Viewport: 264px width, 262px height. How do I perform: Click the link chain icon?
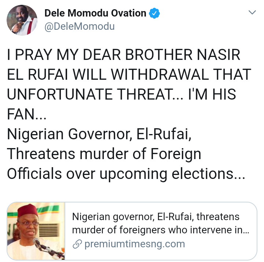[x=77, y=244]
